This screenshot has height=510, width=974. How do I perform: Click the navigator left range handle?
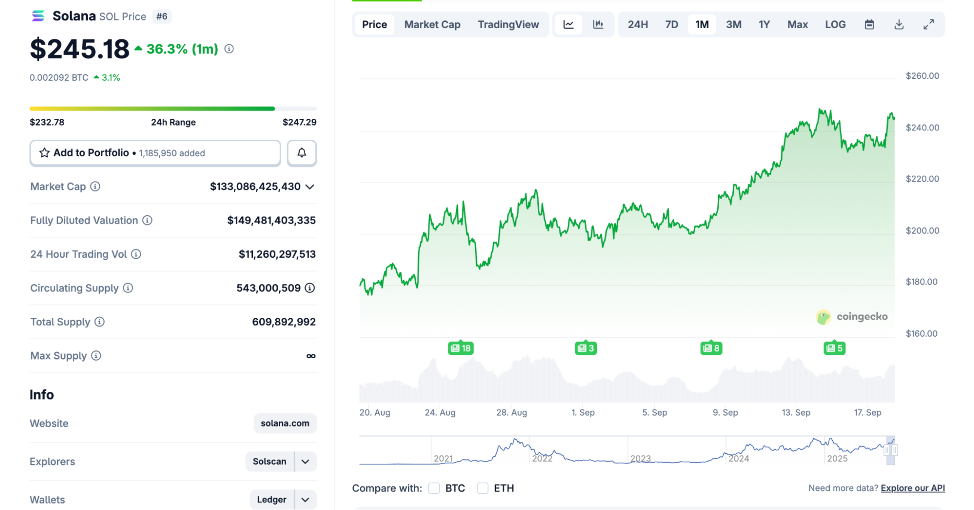point(887,450)
